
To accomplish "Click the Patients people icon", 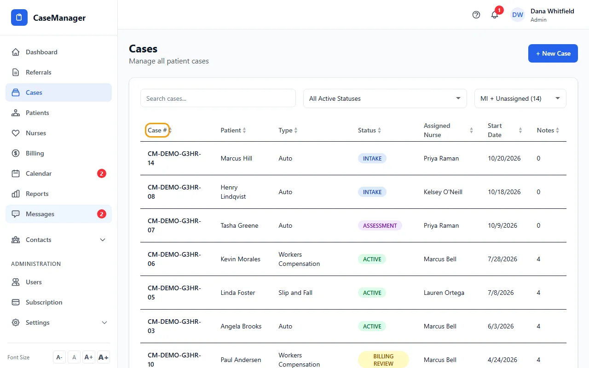I will [16, 113].
